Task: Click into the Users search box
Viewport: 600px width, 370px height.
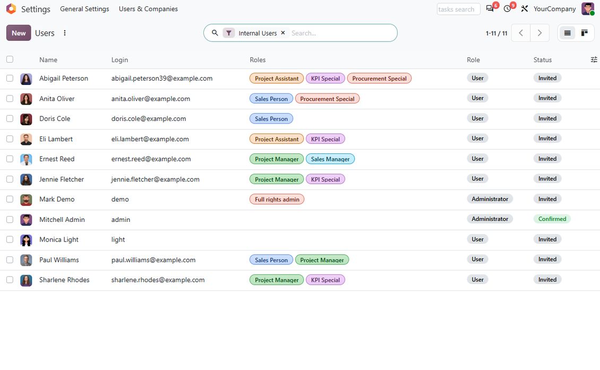Action: (340, 33)
